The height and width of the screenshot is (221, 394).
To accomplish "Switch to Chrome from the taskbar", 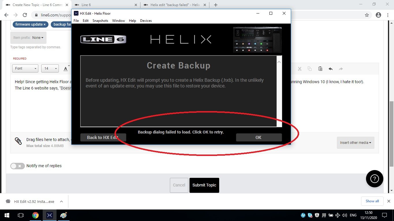I will [x=35, y=215].
